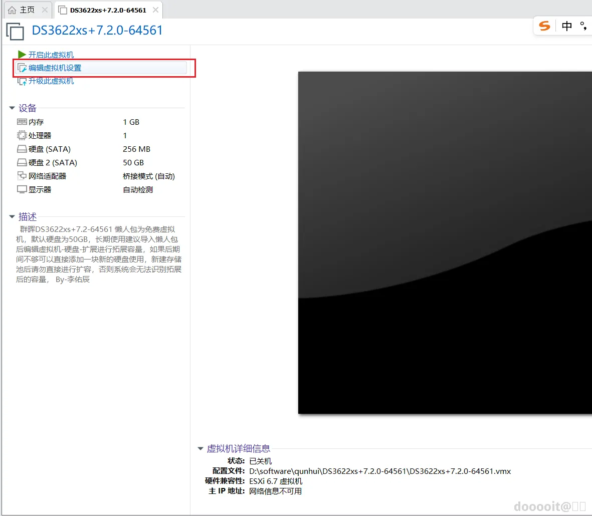Click the large VM icon beside the title
This screenshot has width=592, height=516.
coord(15,31)
